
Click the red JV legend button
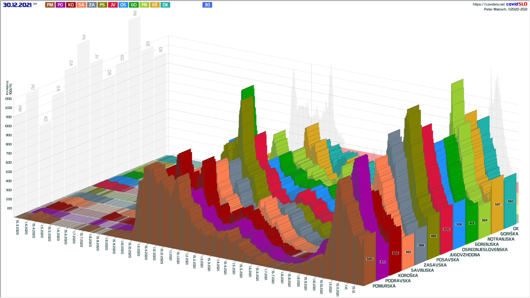tap(113, 5)
